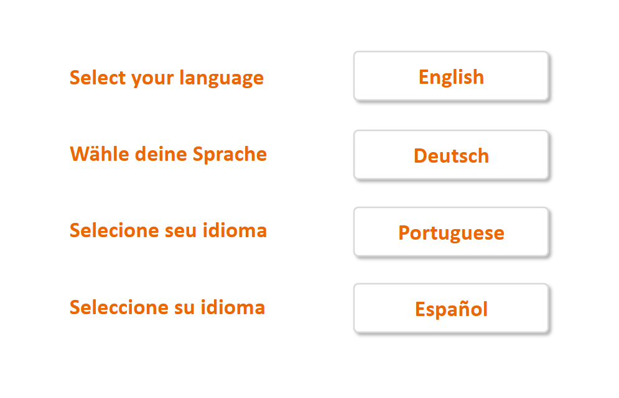Screen dimensions: 619x398
Task: Choose the button beside 'Select your language'
Action: [x=451, y=76]
